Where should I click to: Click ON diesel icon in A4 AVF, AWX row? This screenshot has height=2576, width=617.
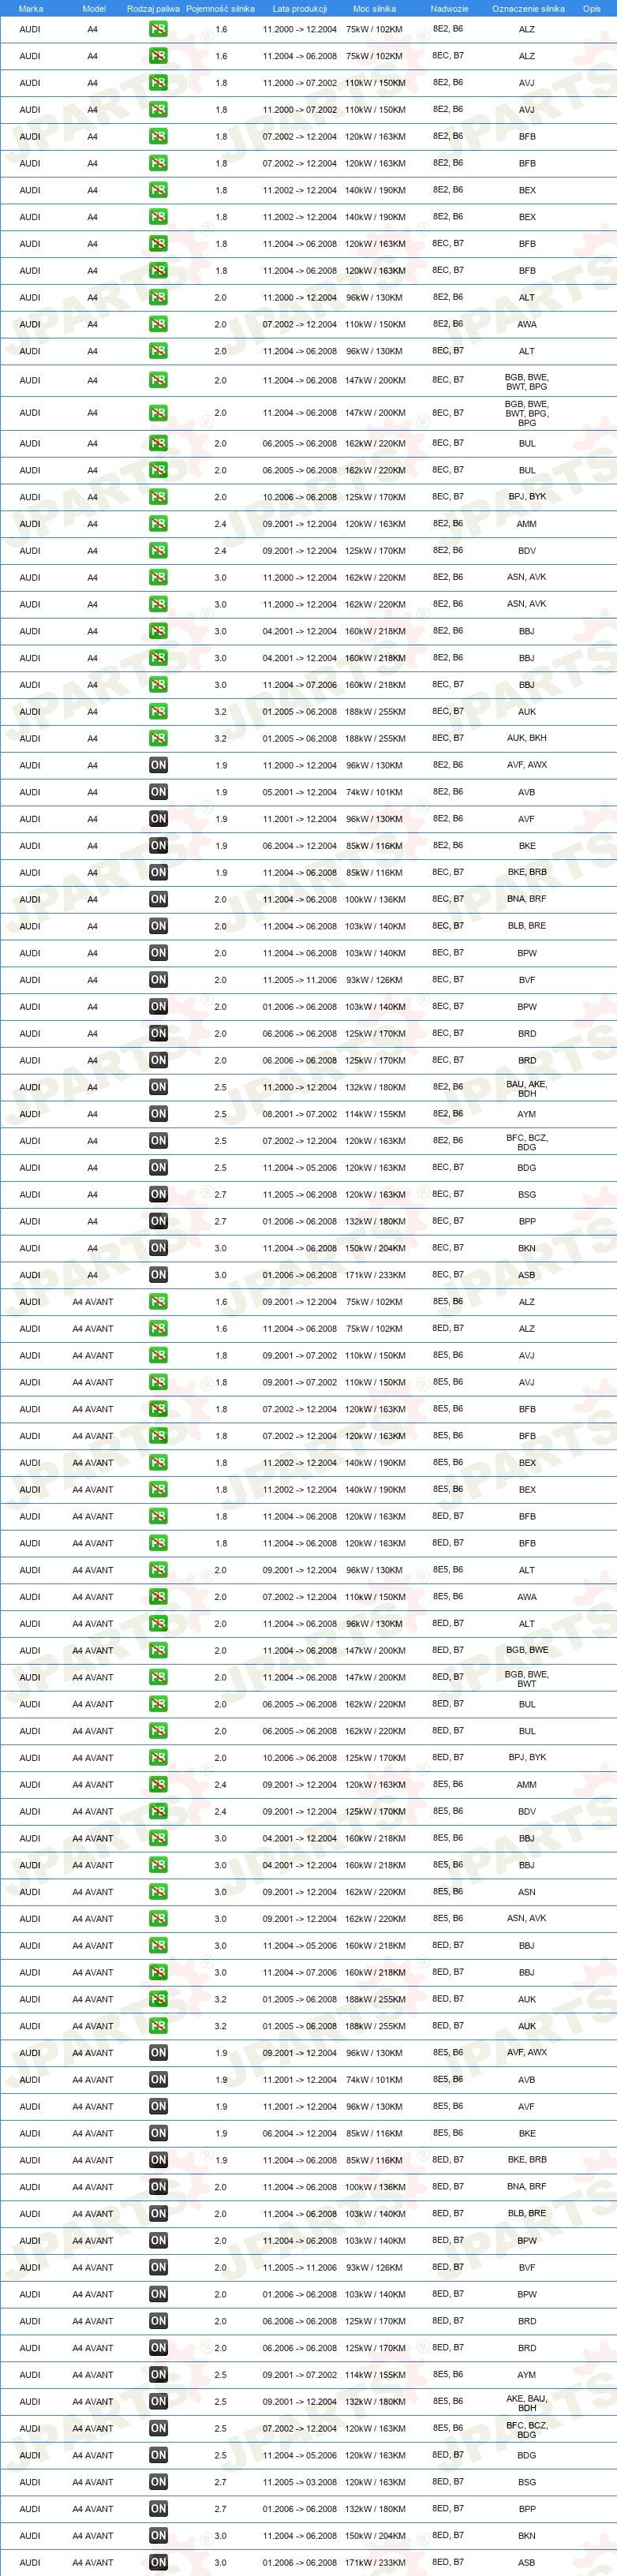pyautogui.click(x=158, y=765)
